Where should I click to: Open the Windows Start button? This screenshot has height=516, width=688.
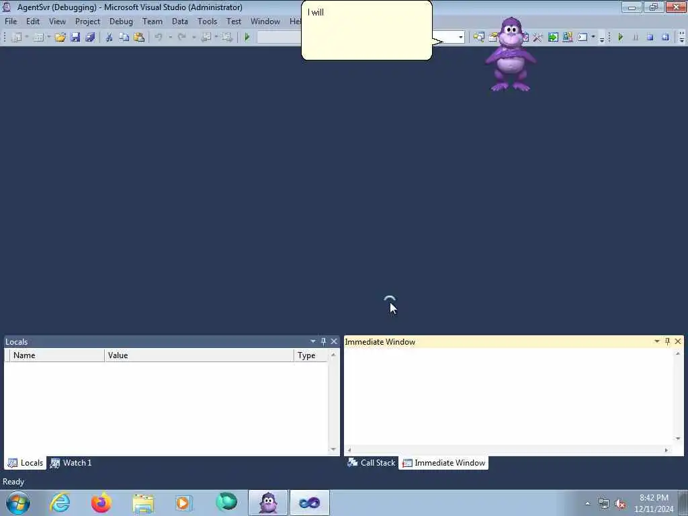18,503
